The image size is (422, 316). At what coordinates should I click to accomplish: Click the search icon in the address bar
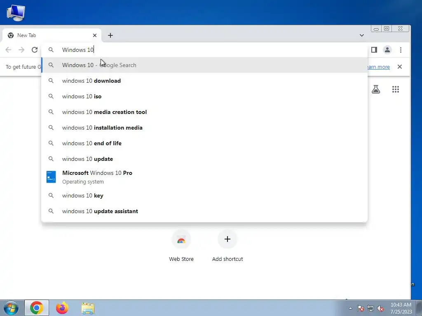(51, 50)
